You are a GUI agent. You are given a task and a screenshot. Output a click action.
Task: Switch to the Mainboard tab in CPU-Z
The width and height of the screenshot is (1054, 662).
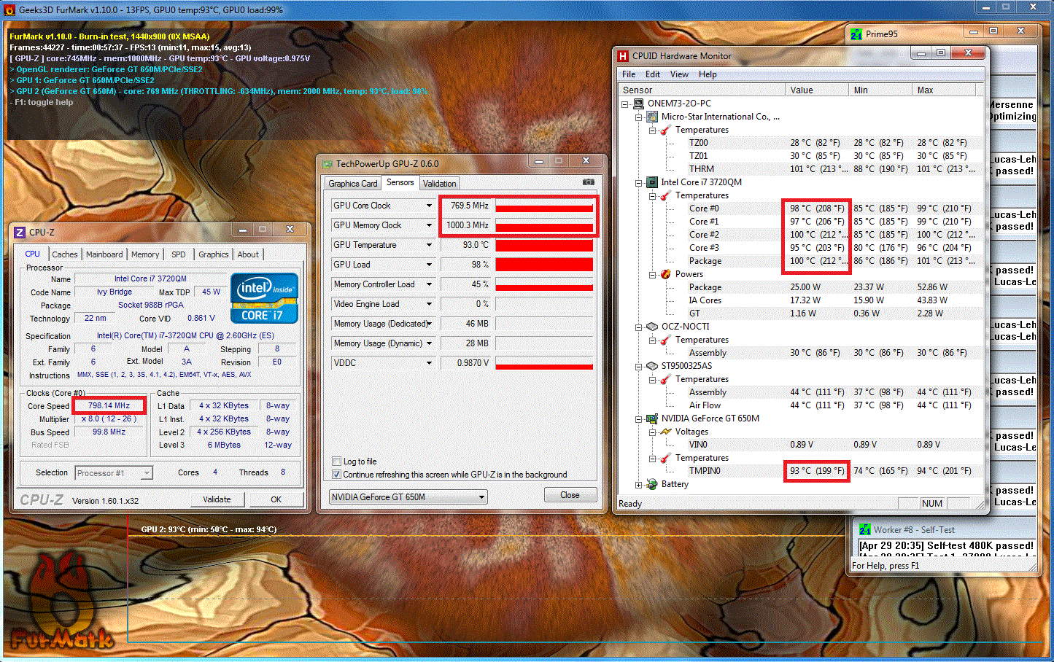coord(104,254)
